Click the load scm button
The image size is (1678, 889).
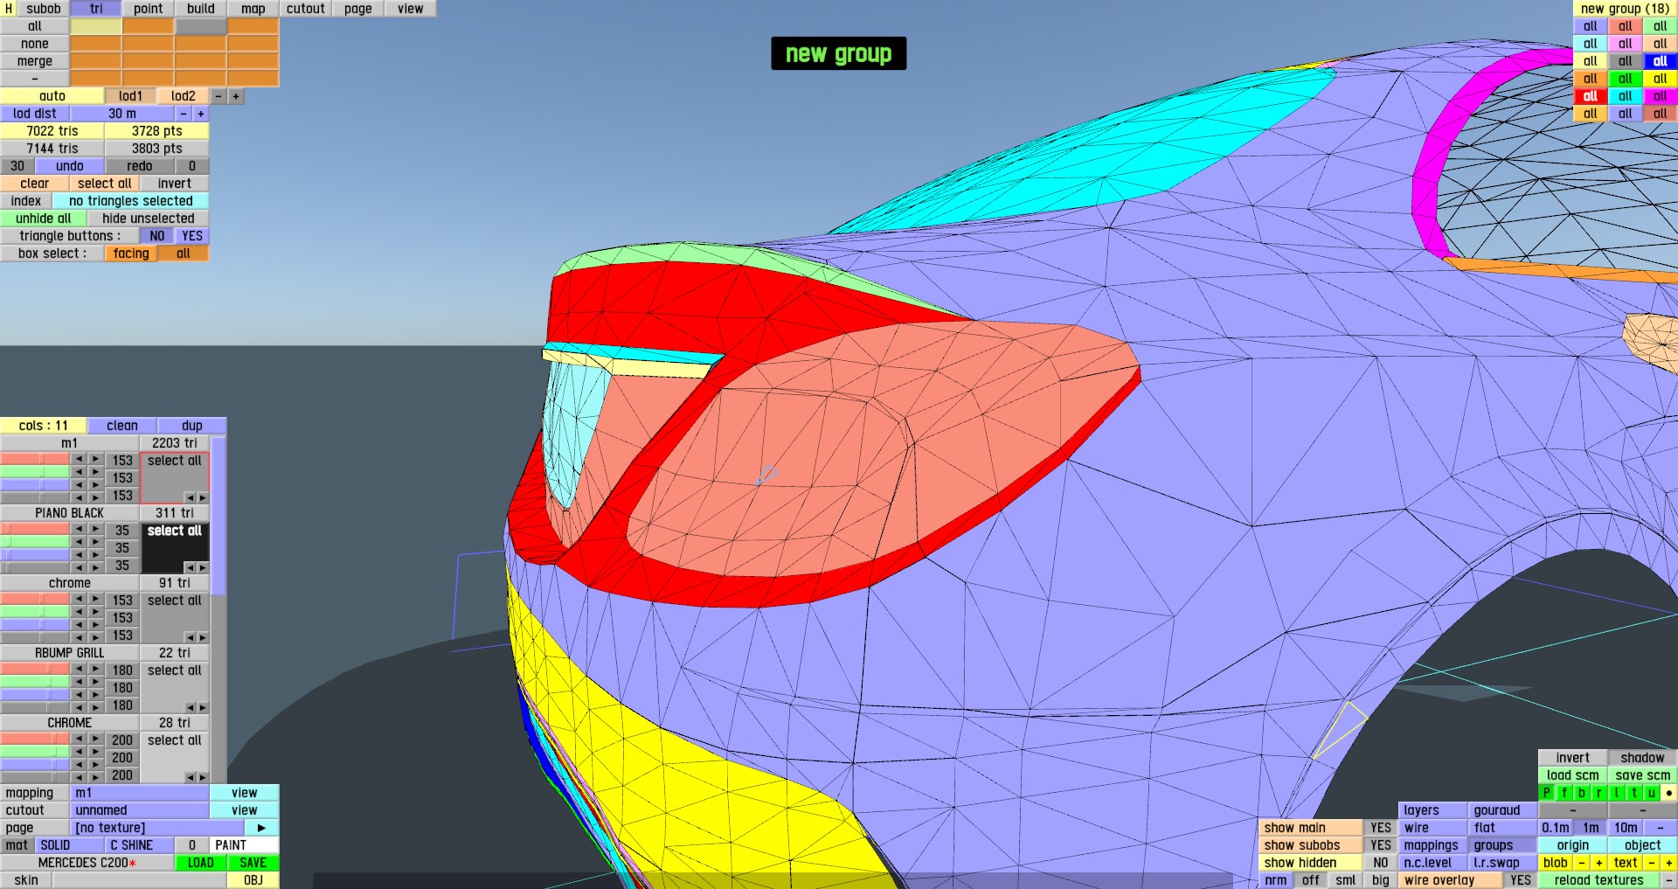point(1573,775)
